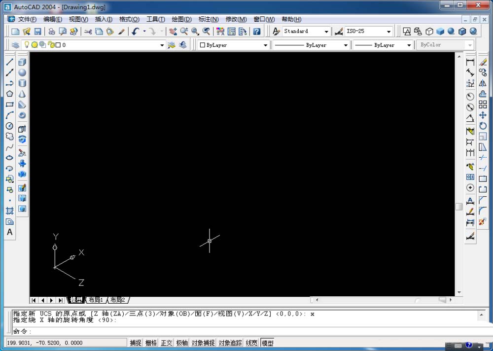Toggle 线宽 lineweight display
Viewport: 493px width, 351px height.
(x=251, y=343)
